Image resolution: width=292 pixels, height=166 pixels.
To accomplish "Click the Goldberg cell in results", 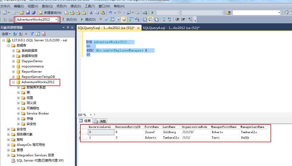I will point(170,132).
